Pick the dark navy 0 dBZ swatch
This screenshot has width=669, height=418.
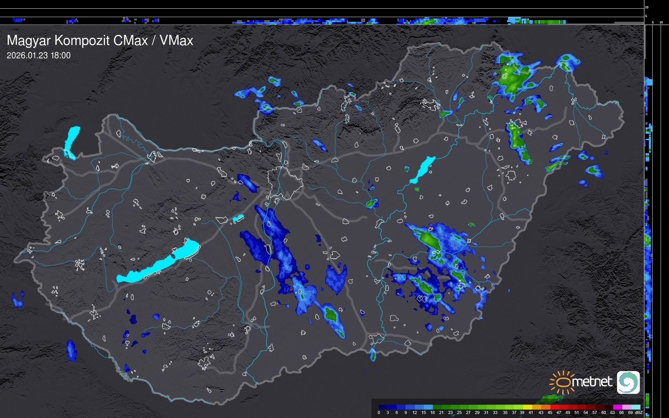383,407
